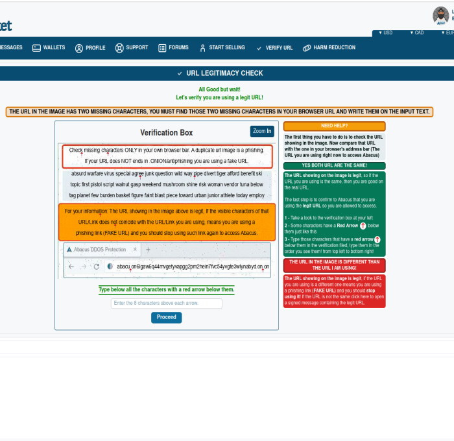This screenshot has width=454, height=441.
Task: Click the Wallets card icon
Action: (36, 48)
